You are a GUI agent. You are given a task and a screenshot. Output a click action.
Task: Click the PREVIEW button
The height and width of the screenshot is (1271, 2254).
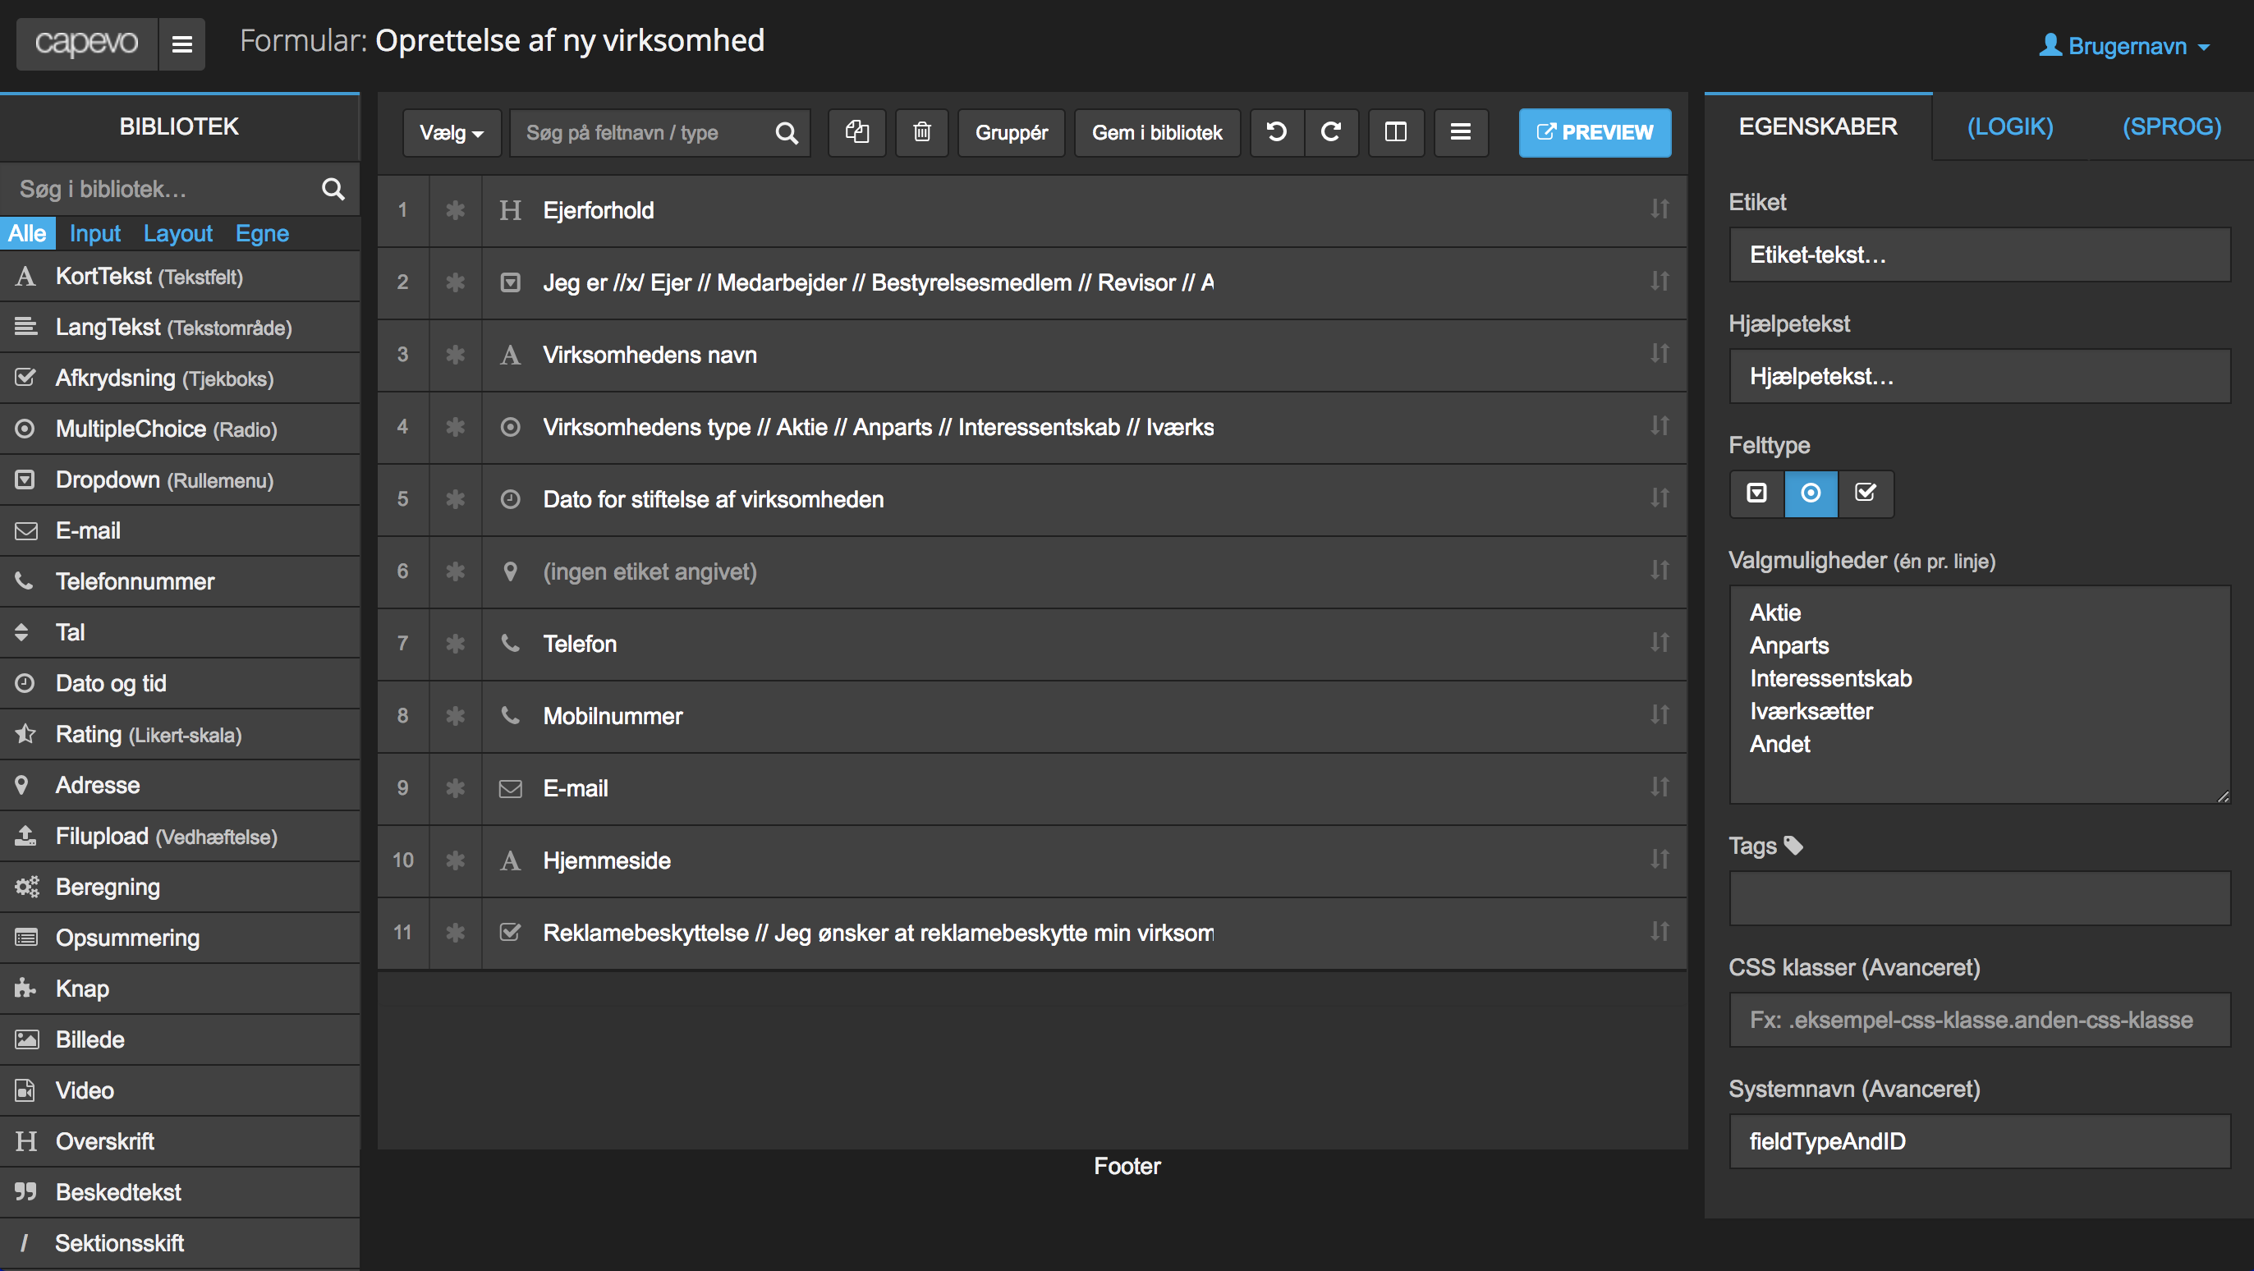(1595, 132)
